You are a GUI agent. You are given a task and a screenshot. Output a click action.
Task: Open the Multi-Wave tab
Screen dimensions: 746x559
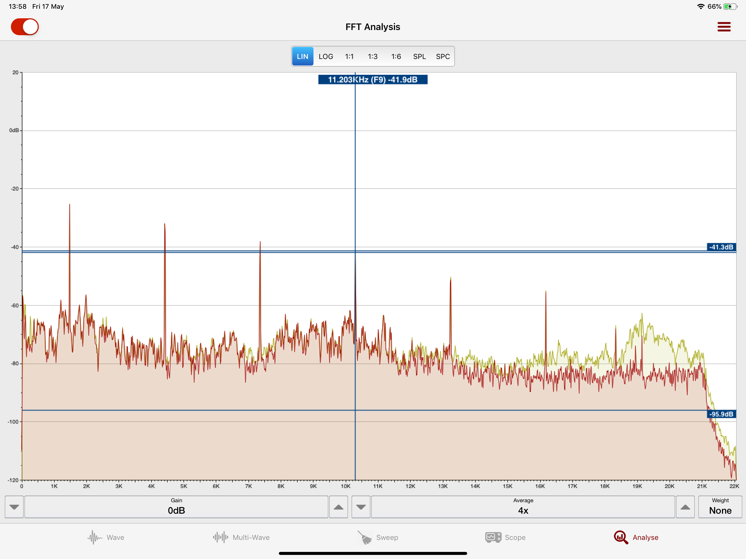coord(241,537)
